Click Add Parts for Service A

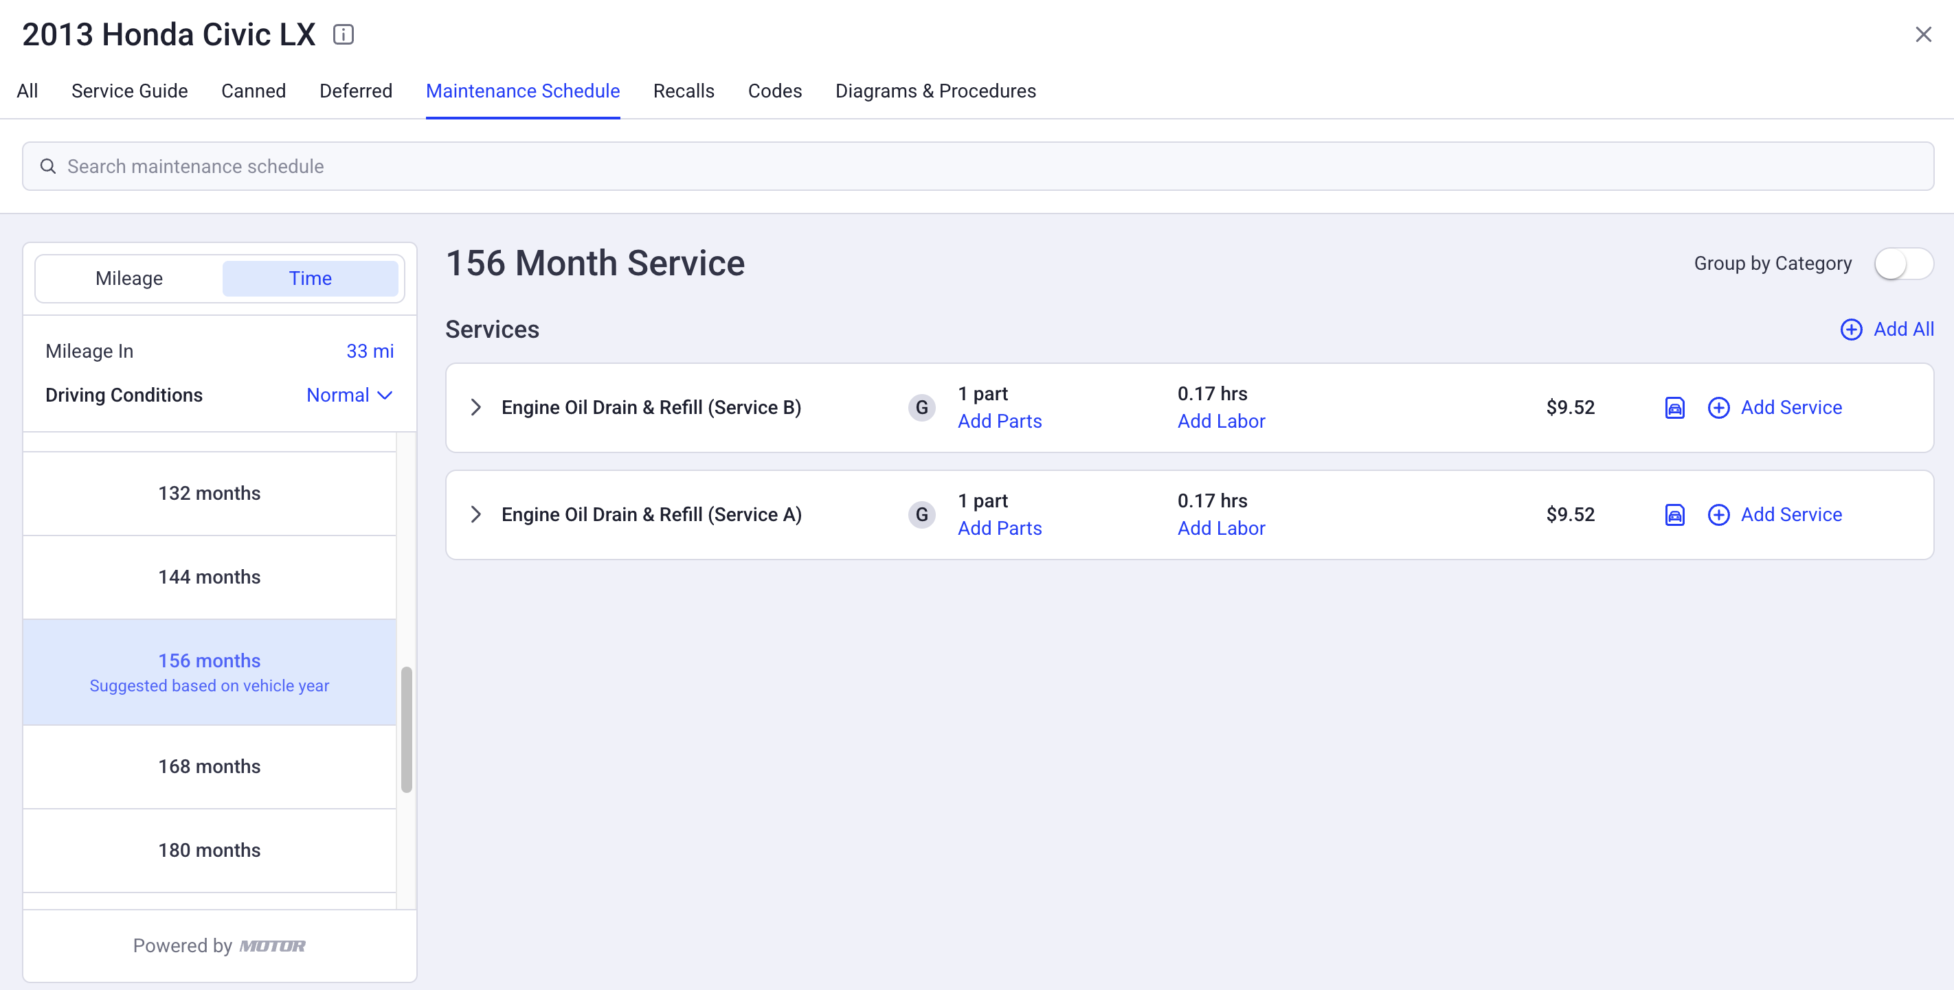coord(999,529)
